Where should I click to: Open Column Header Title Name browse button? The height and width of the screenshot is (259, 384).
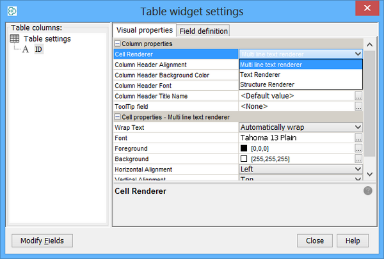click(x=358, y=96)
